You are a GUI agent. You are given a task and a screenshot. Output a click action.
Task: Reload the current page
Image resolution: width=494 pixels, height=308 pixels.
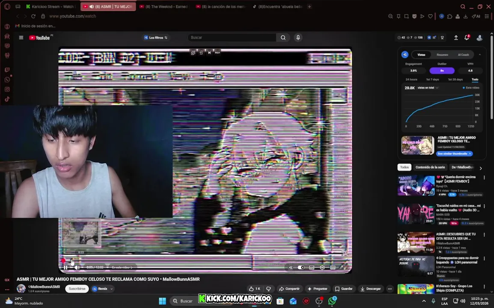click(33, 16)
